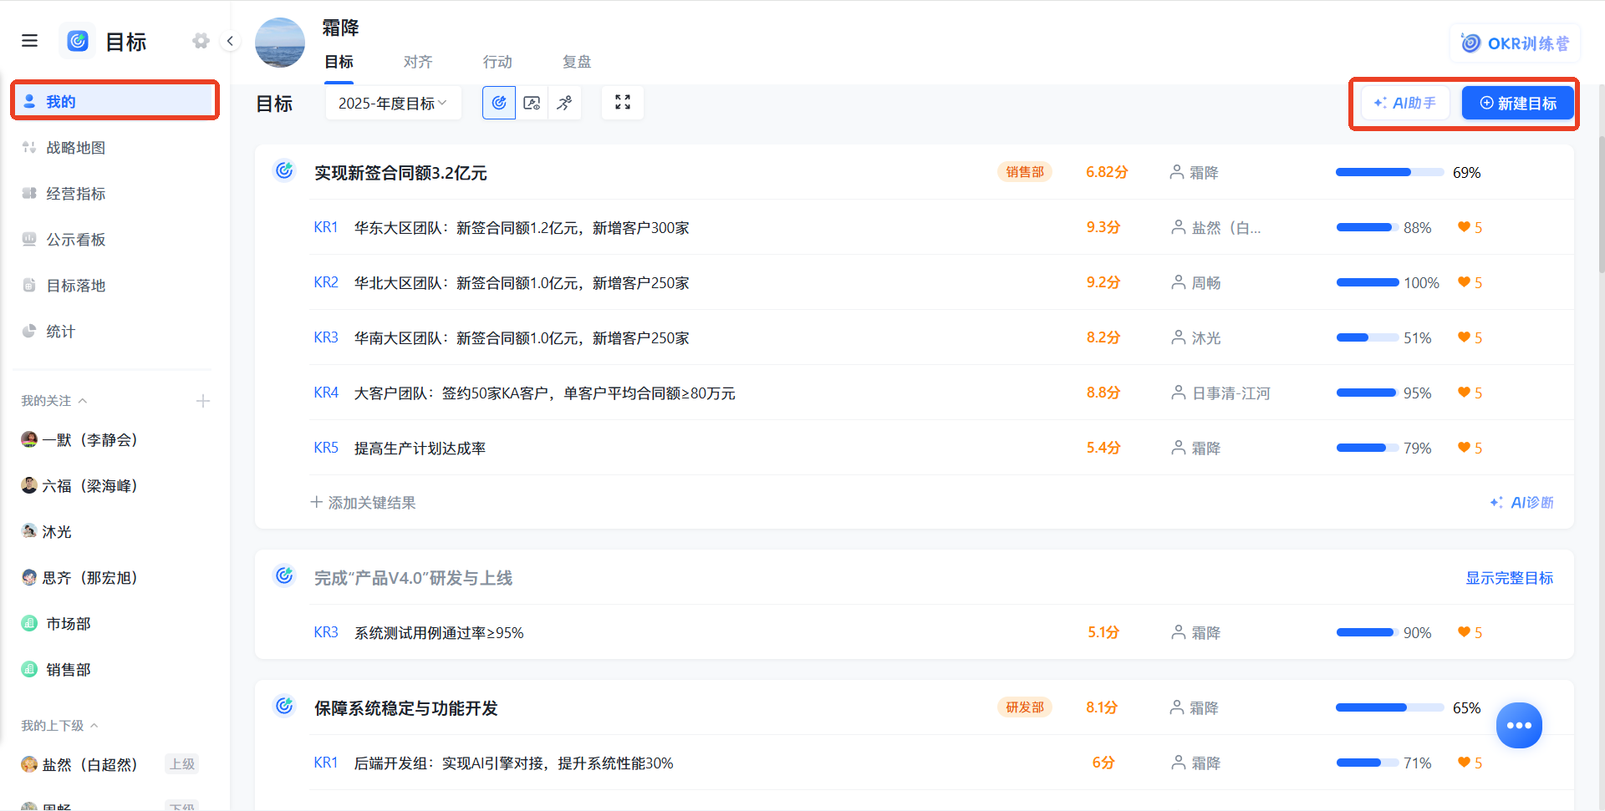Open the hamburger menu icon

(x=30, y=41)
